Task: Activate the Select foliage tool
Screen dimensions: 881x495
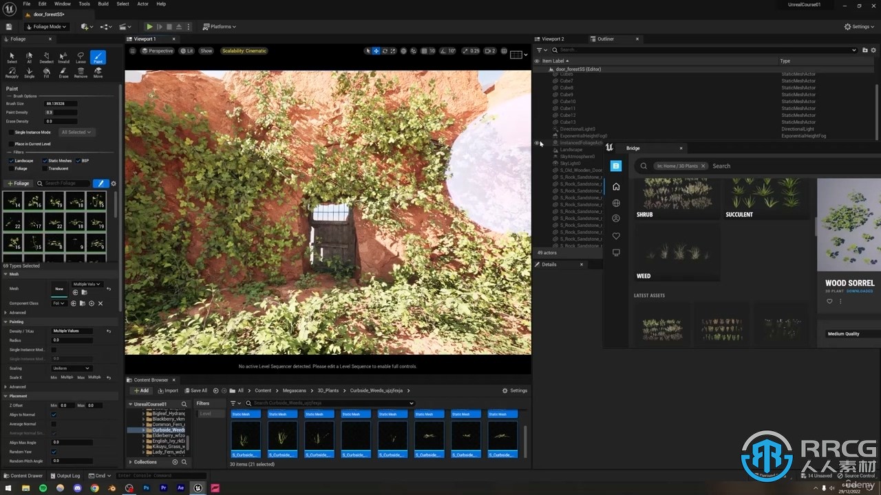Action: point(12,57)
